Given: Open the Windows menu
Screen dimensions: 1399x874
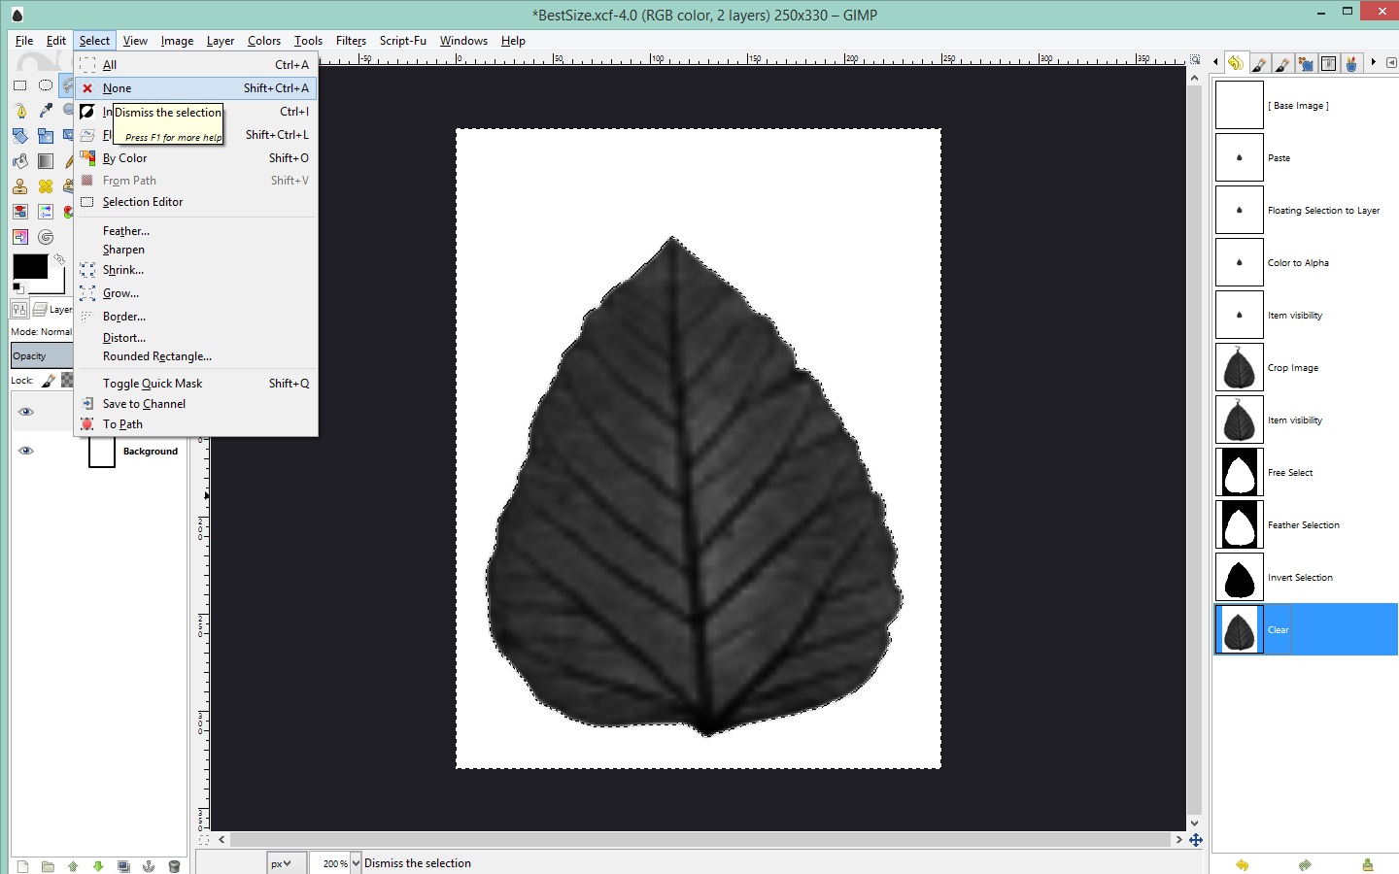Looking at the screenshot, I should (463, 41).
